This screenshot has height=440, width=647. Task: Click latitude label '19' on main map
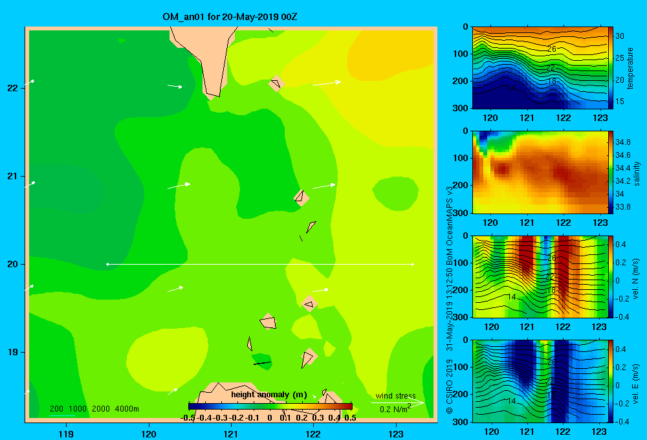point(13,352)
